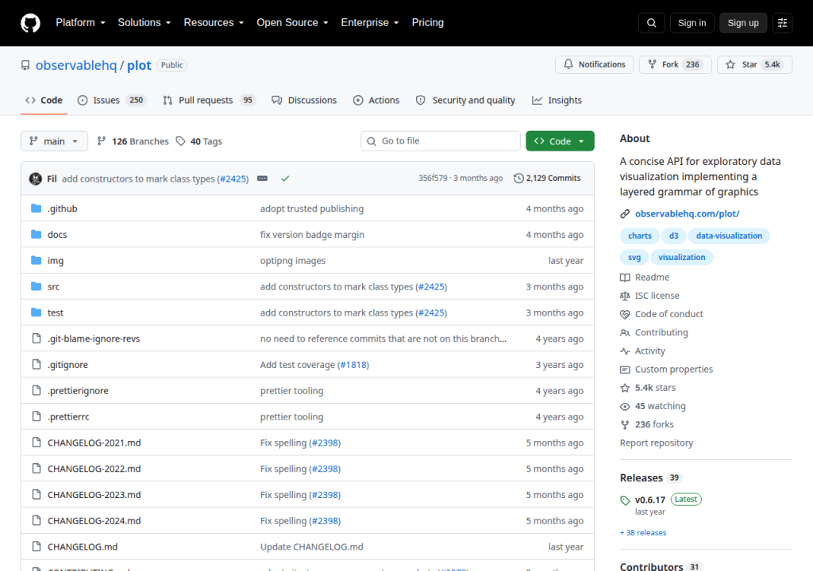Click the Sign up button
This screenshot has height=571, width=813.
point(743,23)
